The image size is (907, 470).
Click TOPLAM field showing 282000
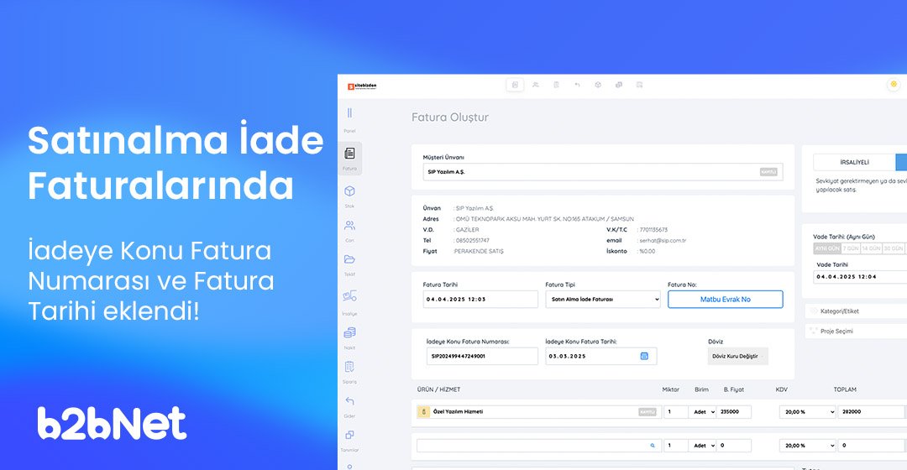click(871, 411)
